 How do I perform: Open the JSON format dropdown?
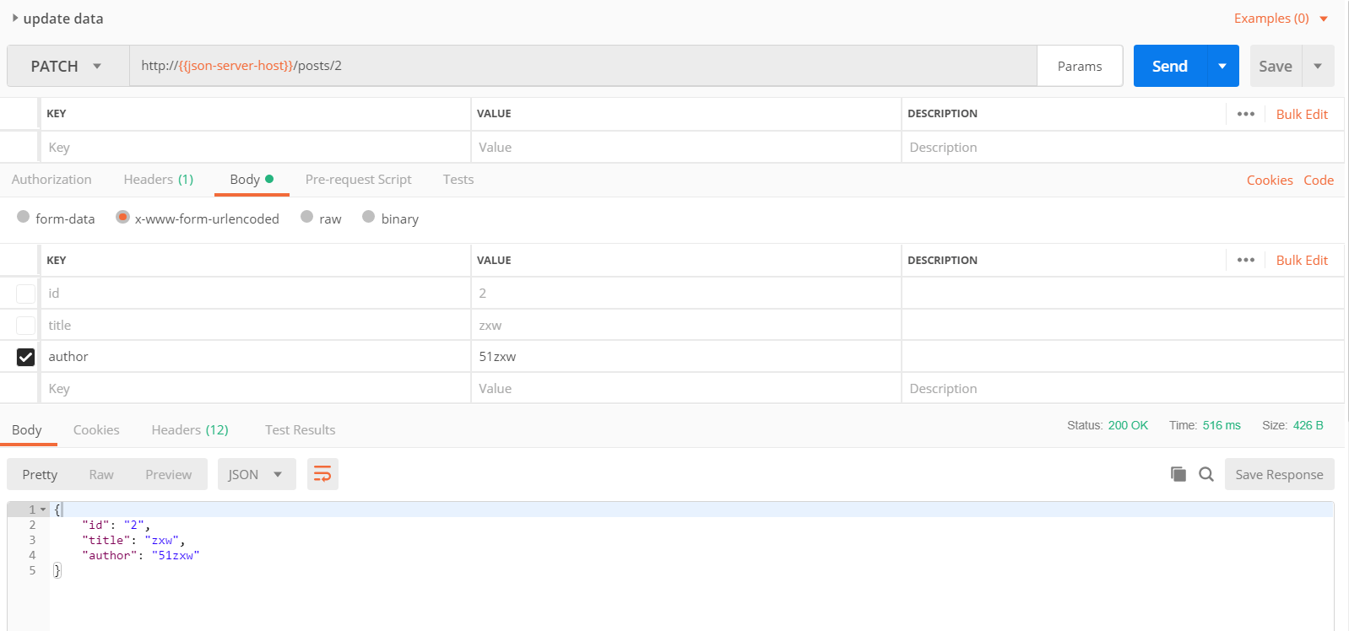pyautogui.click(x=257, y=474)
